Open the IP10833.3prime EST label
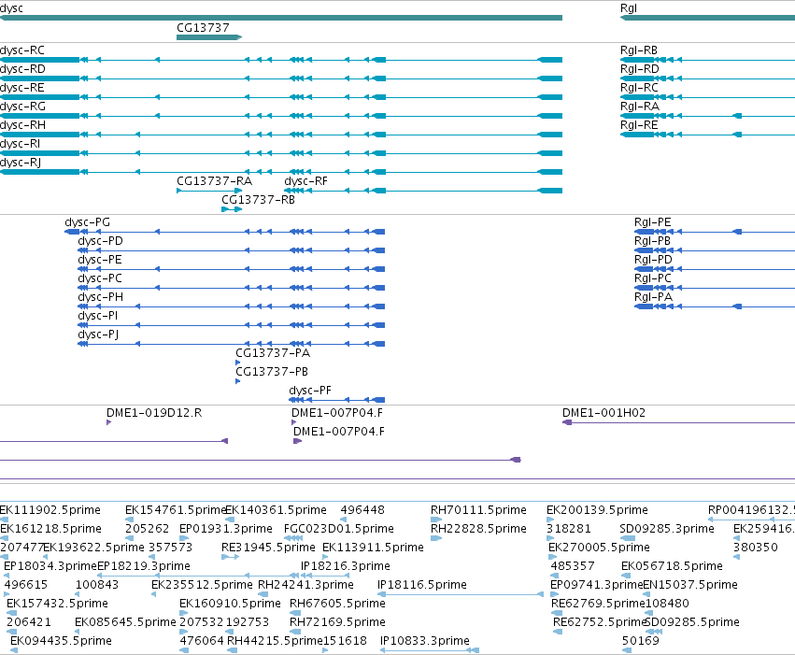Screen dimensions: 795x655 425,641
